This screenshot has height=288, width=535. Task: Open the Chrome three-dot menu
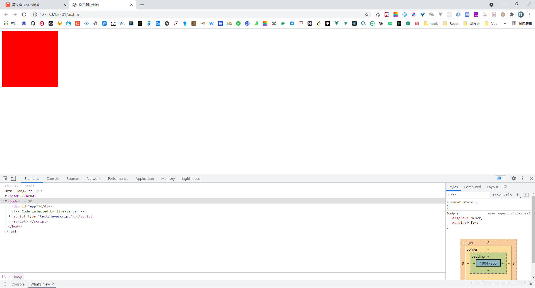click(530, 14)
